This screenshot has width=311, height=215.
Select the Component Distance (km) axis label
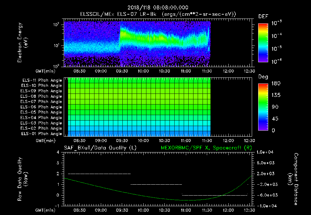pyautogui.click(x=293, y=179)
